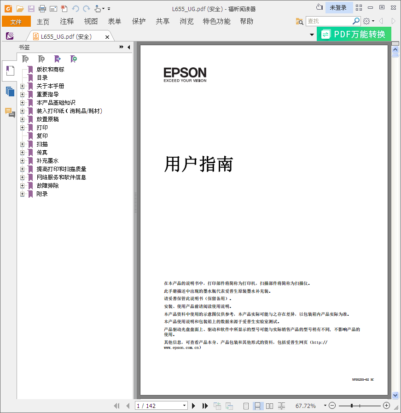Click the Redo arrow icon

[x=86, y=9]
